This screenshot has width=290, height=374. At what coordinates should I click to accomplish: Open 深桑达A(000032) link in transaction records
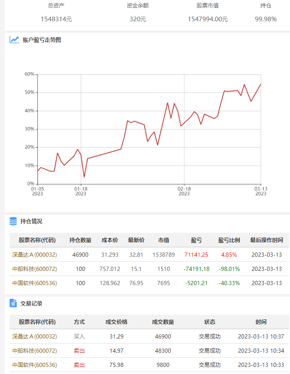35,336
